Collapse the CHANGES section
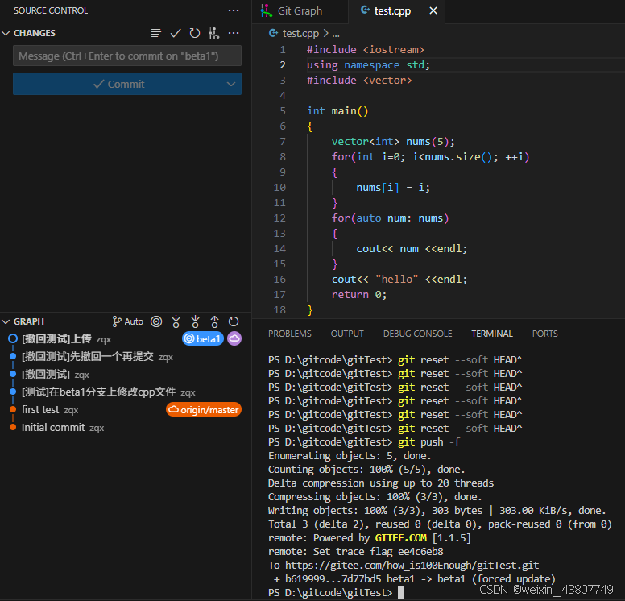Image resolution: width=625 pixels, height=601 pixels. tap(6, 33)
